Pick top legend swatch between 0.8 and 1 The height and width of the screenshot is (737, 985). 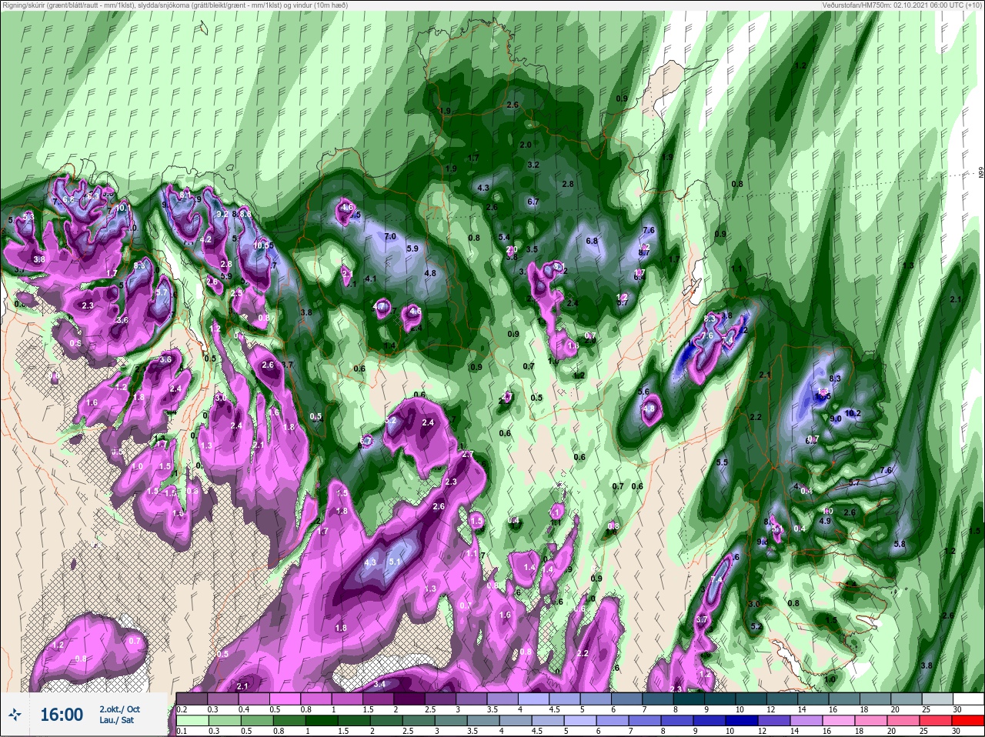[x=316, y=698]
